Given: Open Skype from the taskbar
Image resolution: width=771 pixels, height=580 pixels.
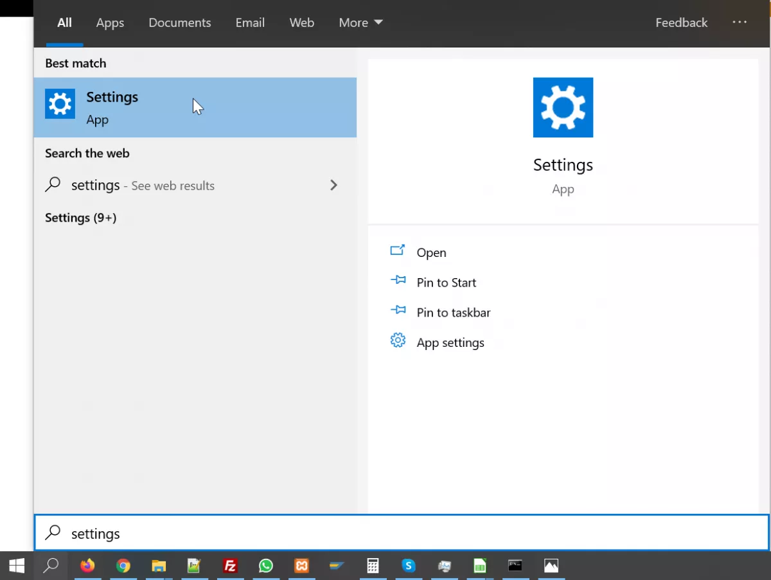Looking at the screenshot, I should [x=409, y=566].
